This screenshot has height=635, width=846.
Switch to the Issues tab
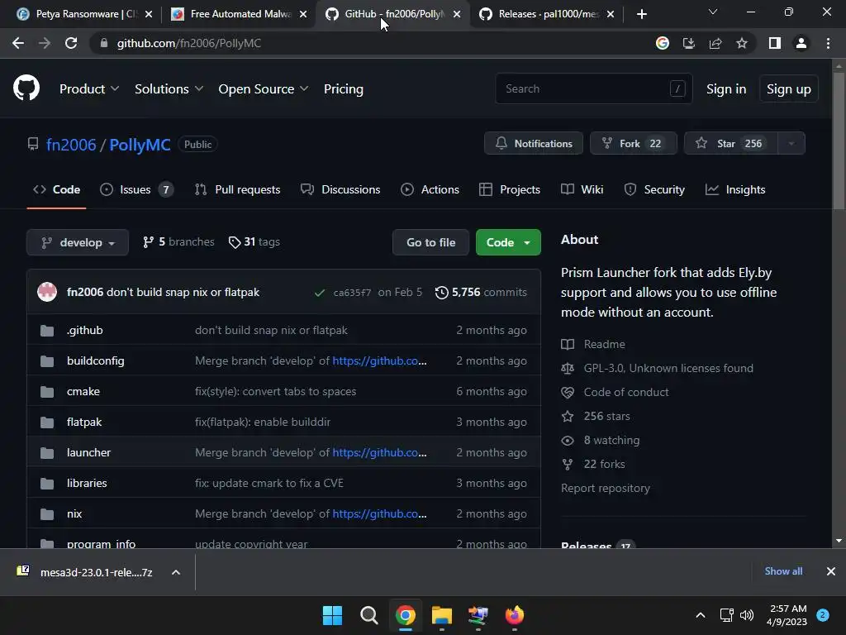click(136, 189)
